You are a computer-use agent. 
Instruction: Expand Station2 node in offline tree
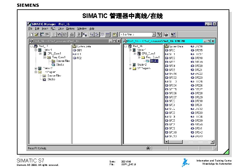click(x=36, y=68)
